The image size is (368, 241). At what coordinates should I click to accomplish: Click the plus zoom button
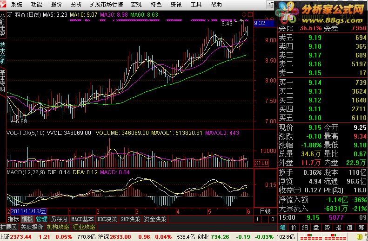coord(257,219)
